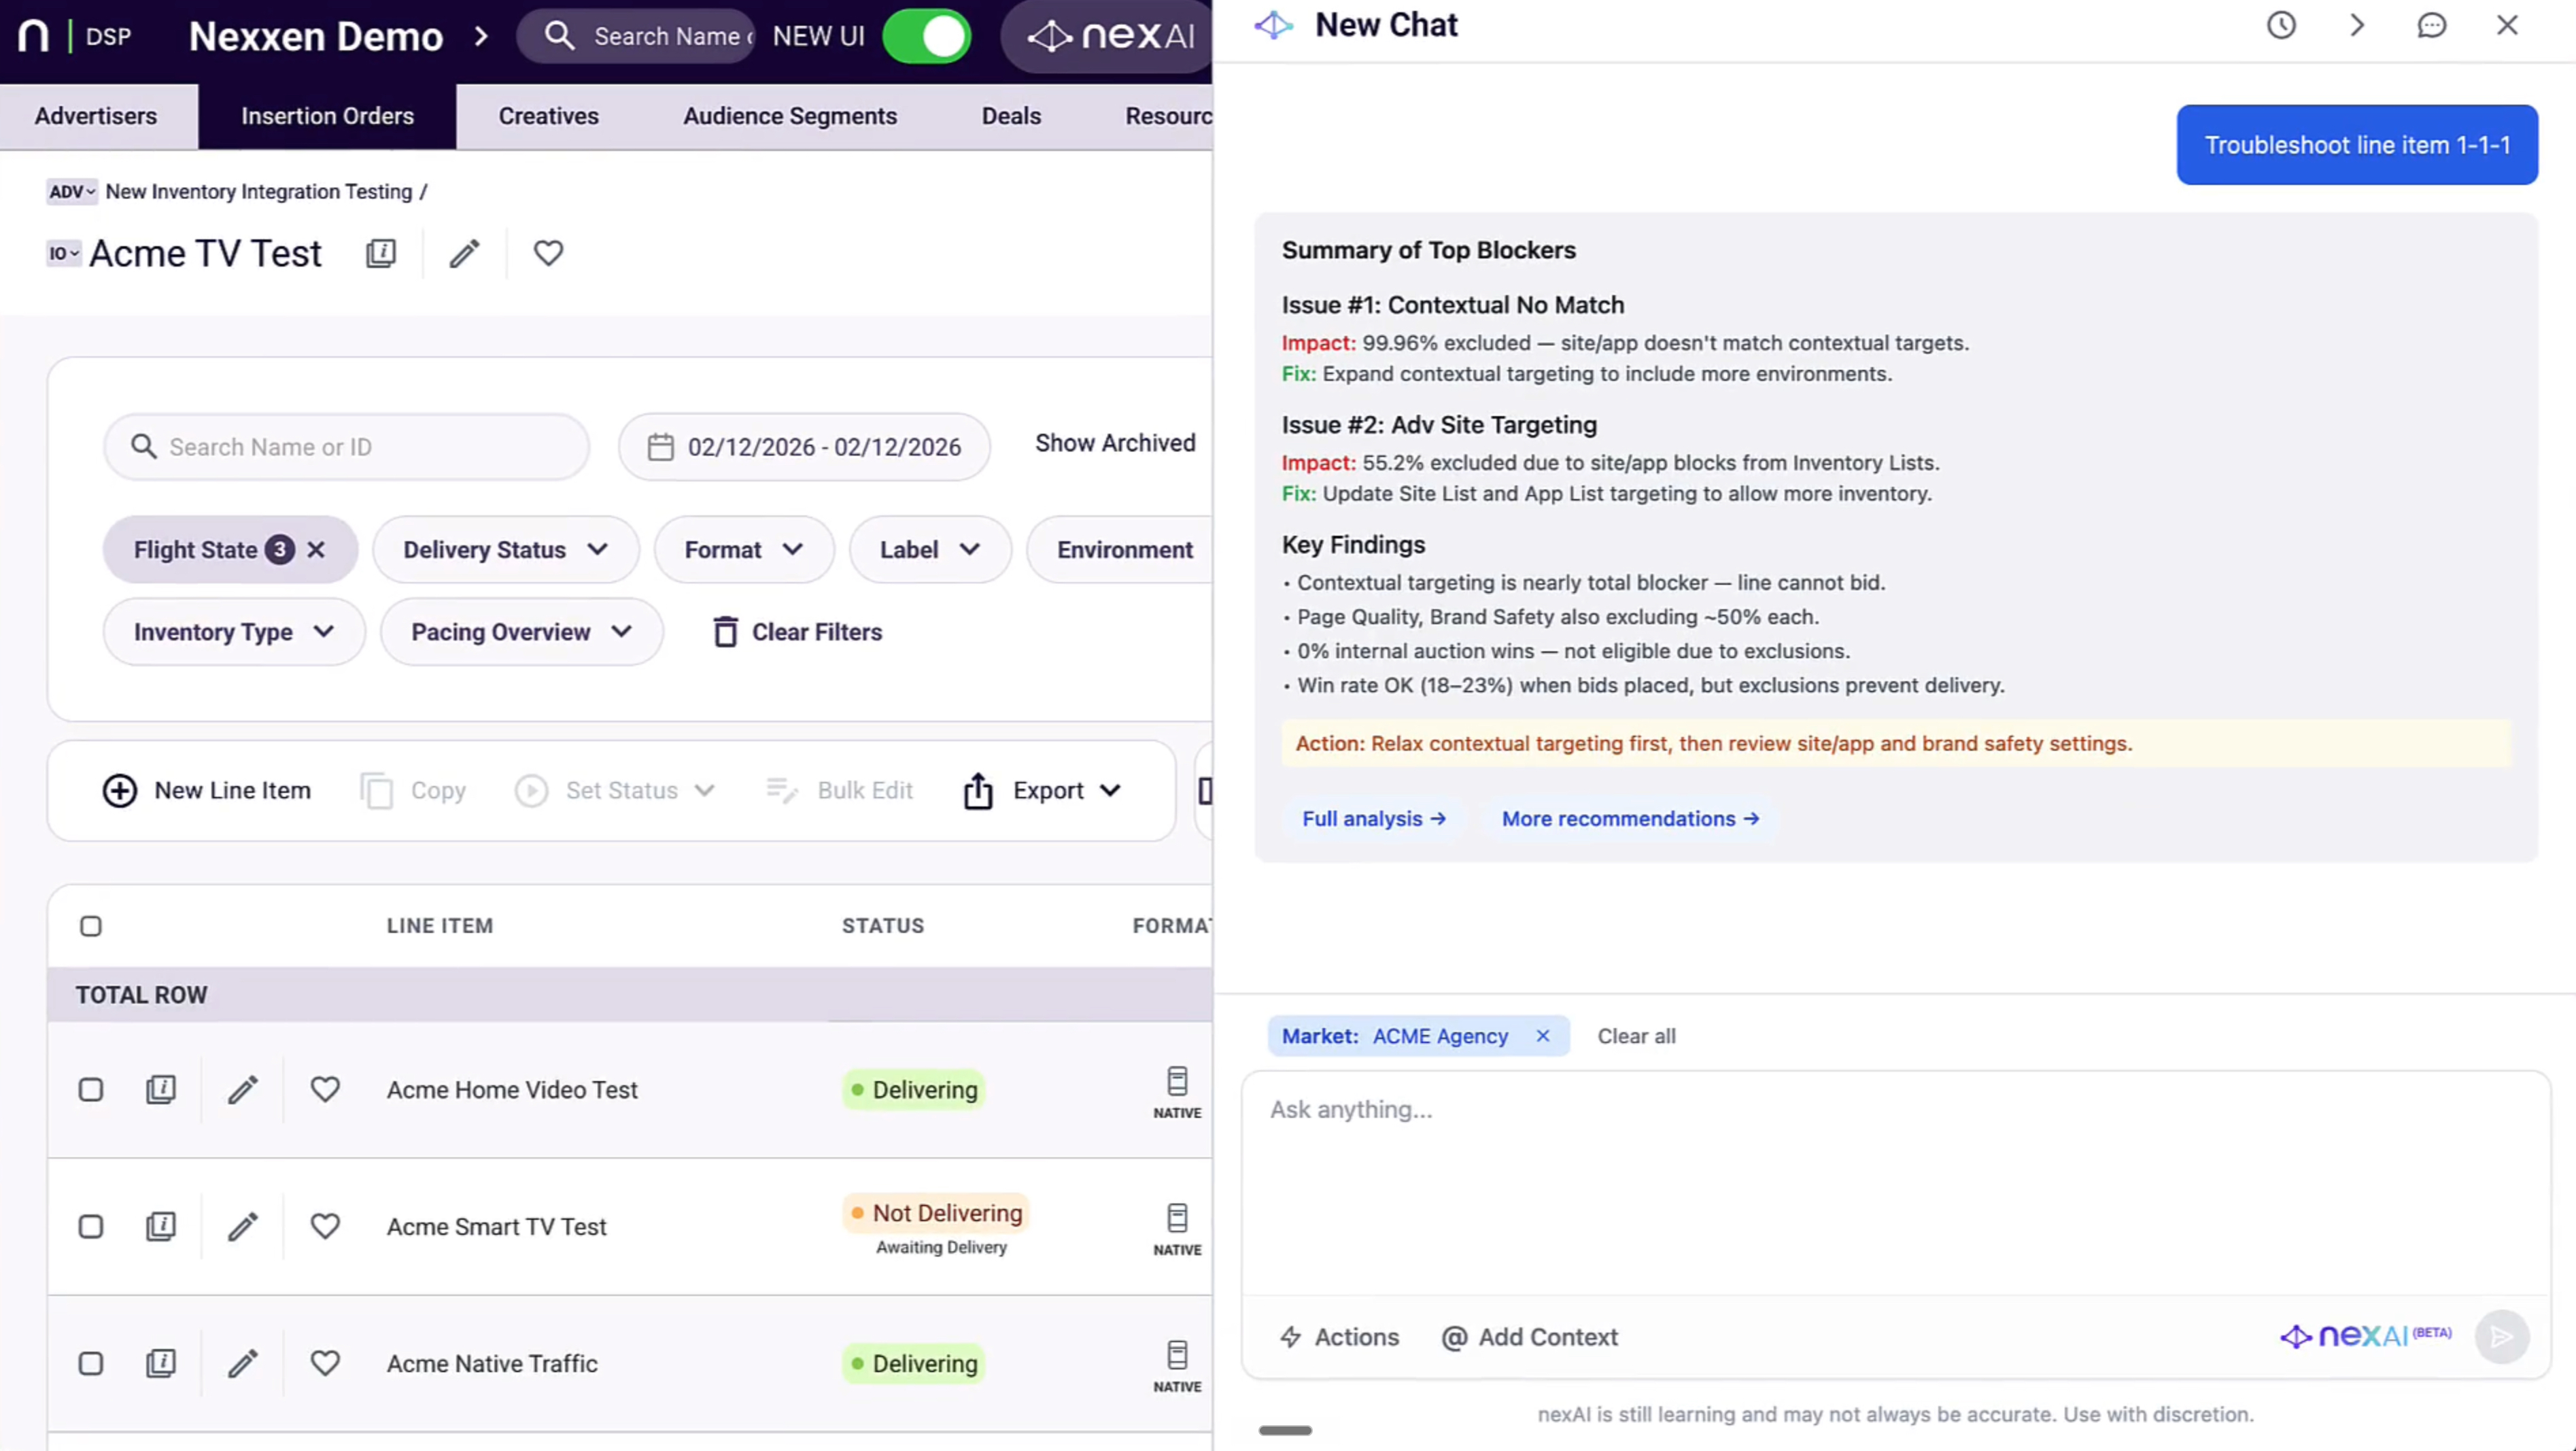Open the Inventory Type dropdown

234,632
